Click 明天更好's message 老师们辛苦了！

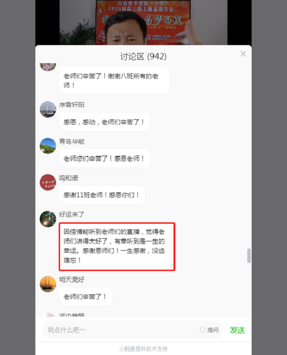pos(86,297)
